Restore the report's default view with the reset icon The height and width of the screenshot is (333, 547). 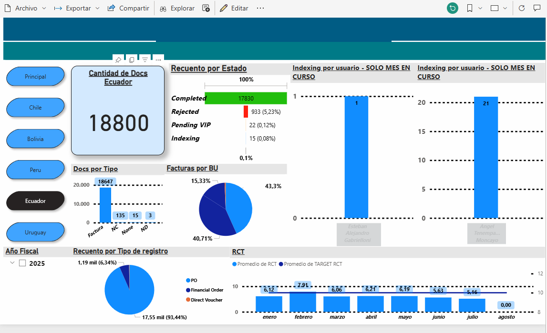[452, 8]
